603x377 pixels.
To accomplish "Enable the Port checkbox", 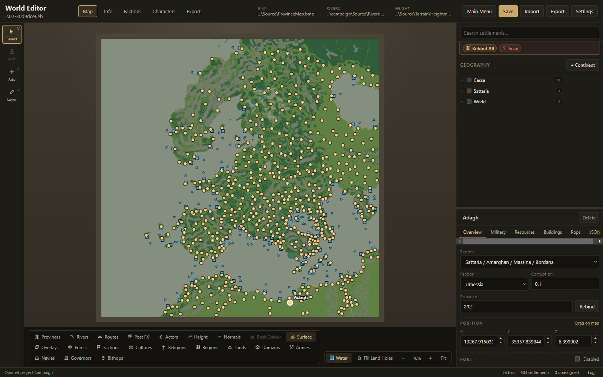I will click(x=577, y=359).
